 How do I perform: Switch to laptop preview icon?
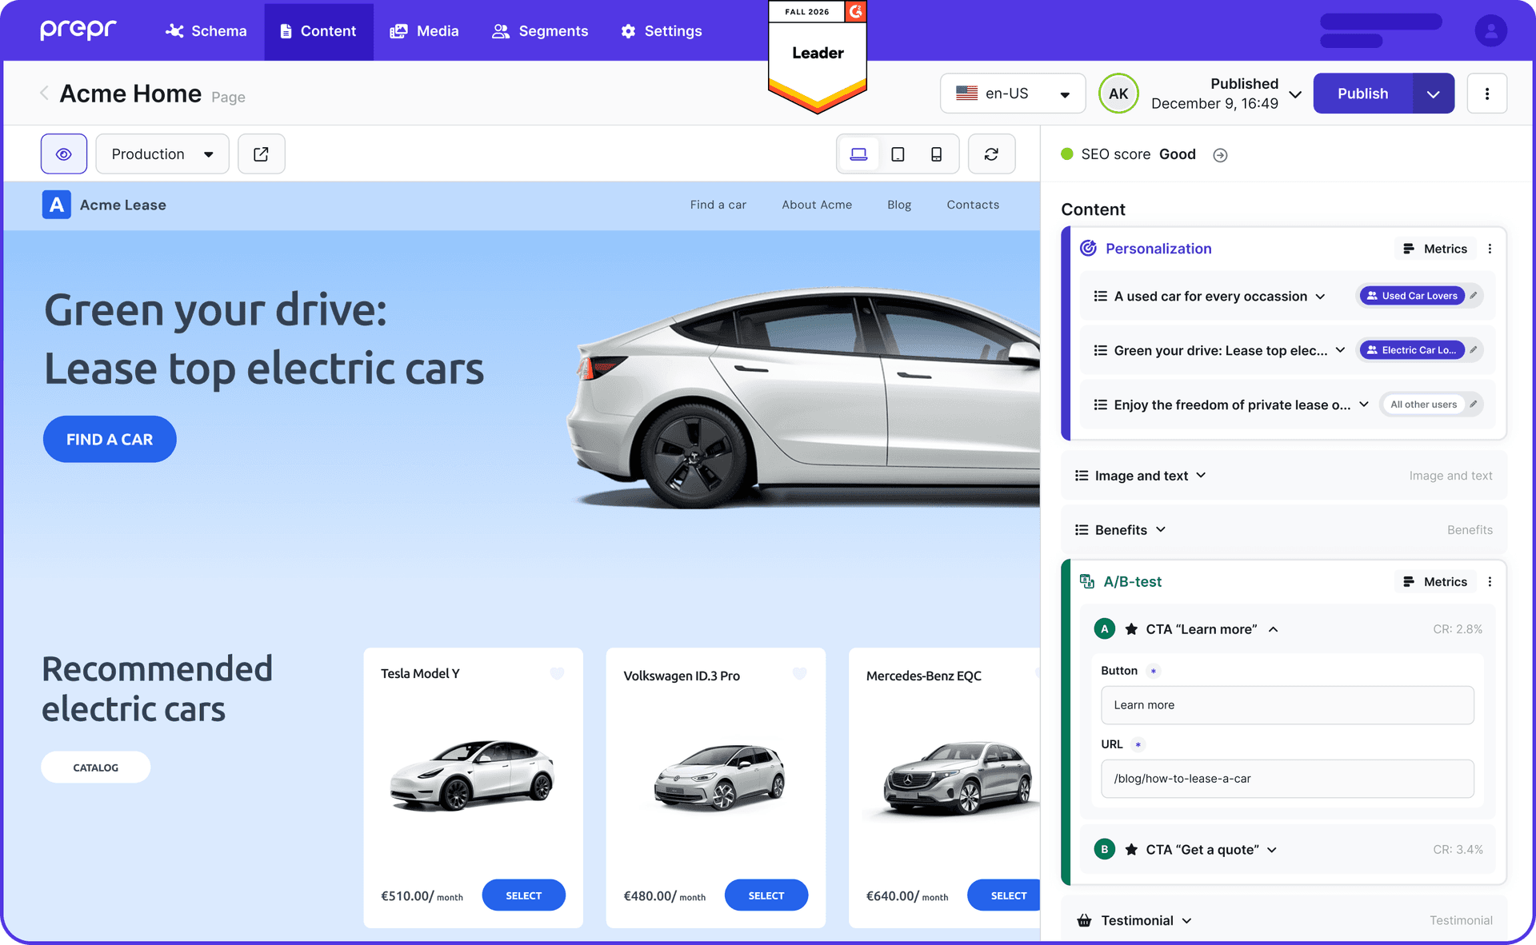point(858,154)
